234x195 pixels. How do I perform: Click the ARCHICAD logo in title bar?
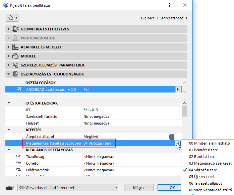tap(6, 5)
